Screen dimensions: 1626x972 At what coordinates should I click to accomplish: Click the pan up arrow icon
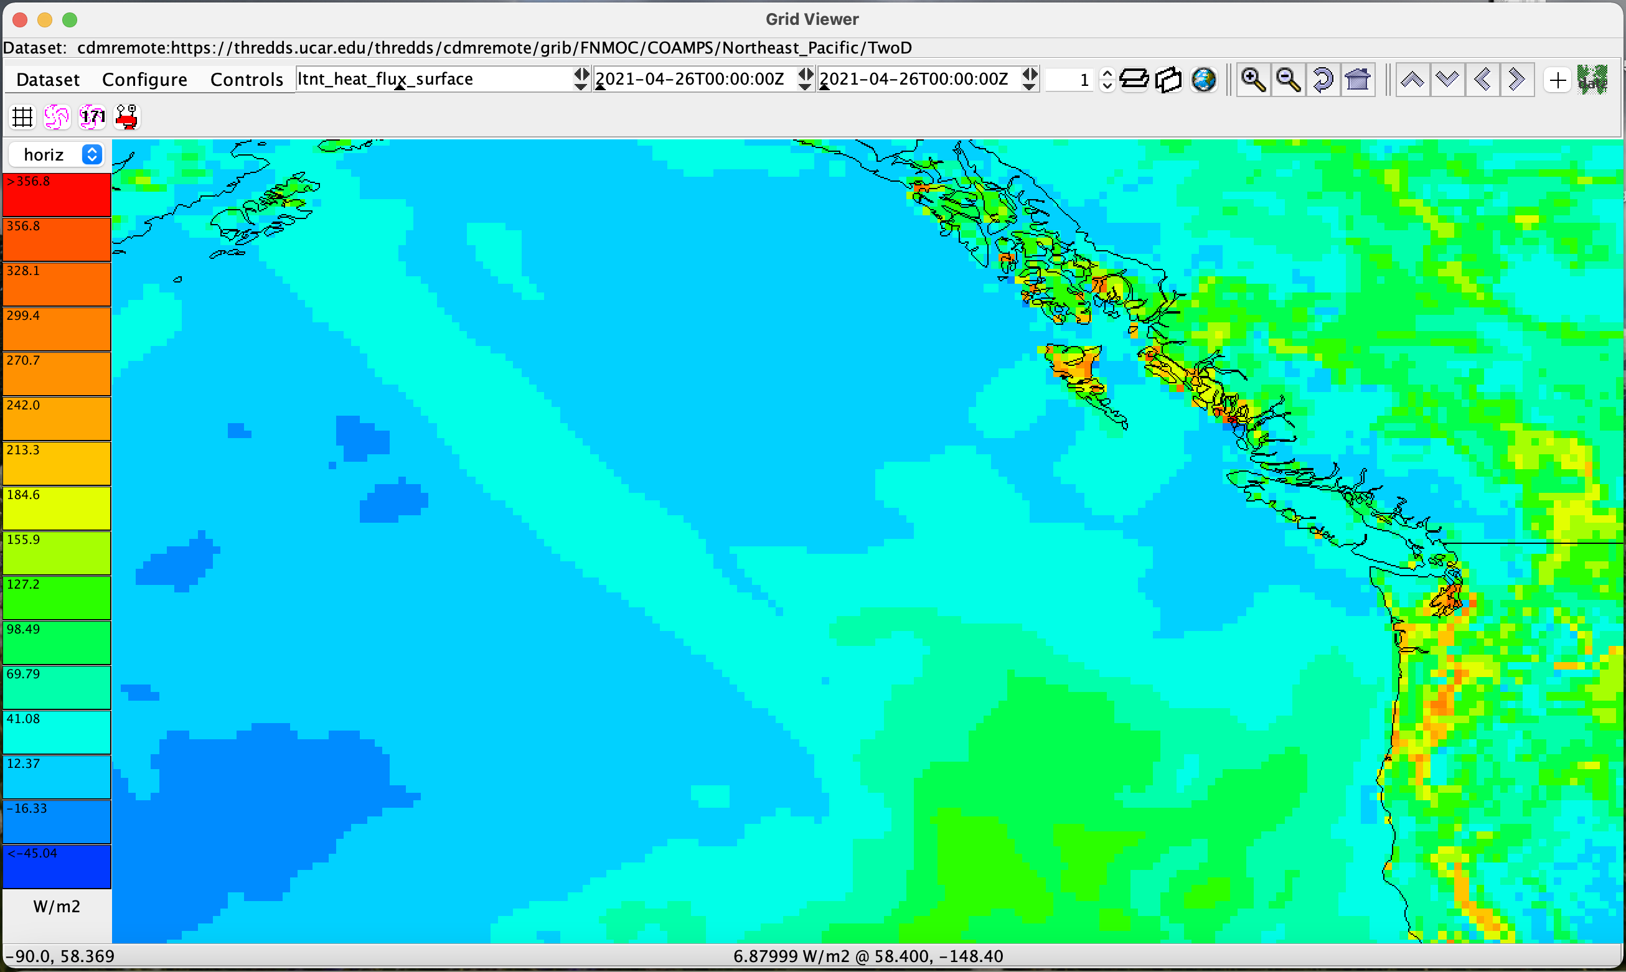(x=1412, y=79)
